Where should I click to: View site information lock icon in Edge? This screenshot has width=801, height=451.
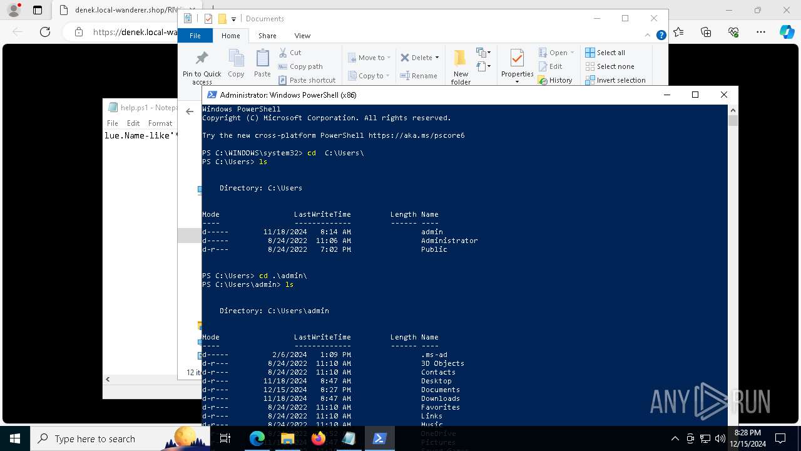pyautogui.click(x=78, y=32)
